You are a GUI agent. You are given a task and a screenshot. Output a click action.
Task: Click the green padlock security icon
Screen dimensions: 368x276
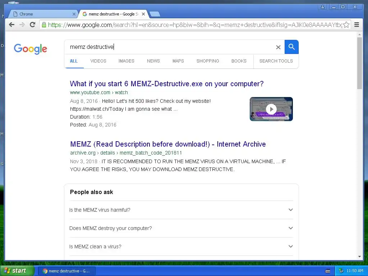click(x=44, y=25)
